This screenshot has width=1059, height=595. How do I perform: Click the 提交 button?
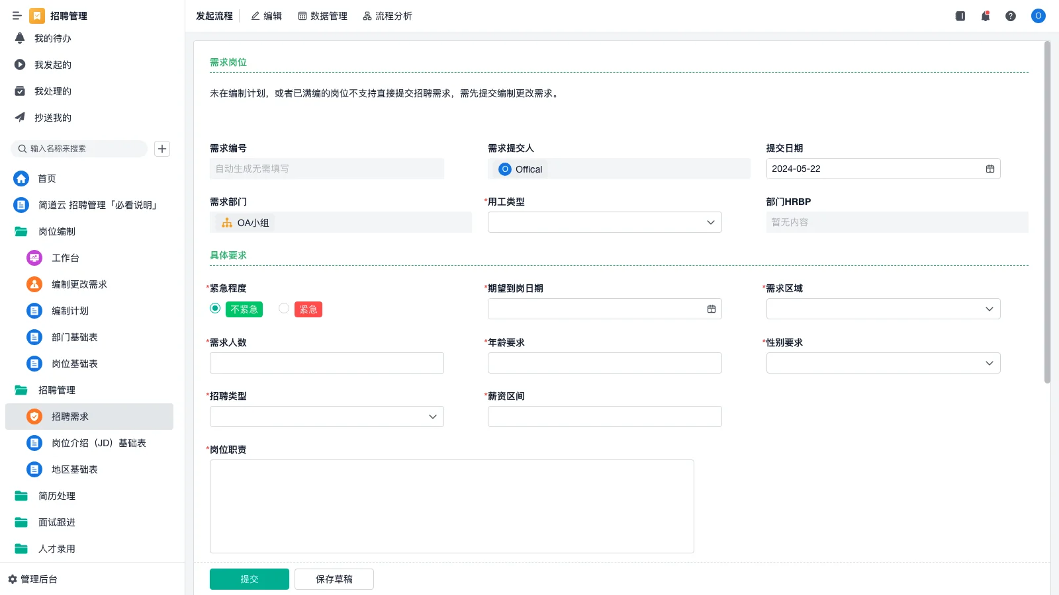click(249, 578)
